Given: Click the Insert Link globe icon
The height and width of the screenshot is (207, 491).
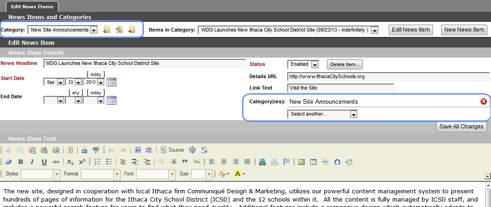Looking at the screenshot, I should (263, 162).
